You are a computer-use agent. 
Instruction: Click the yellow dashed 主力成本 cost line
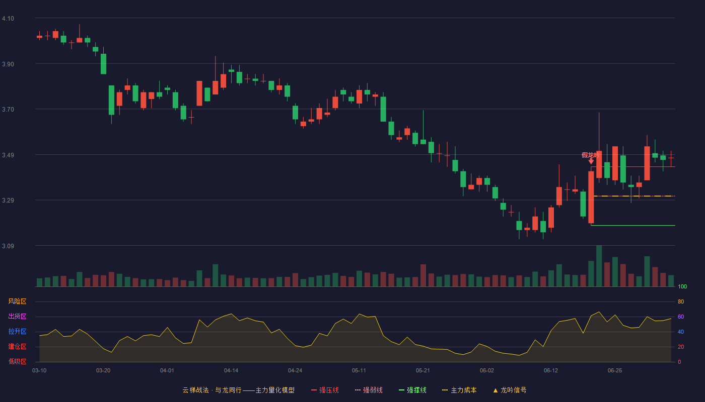(634, 196)
